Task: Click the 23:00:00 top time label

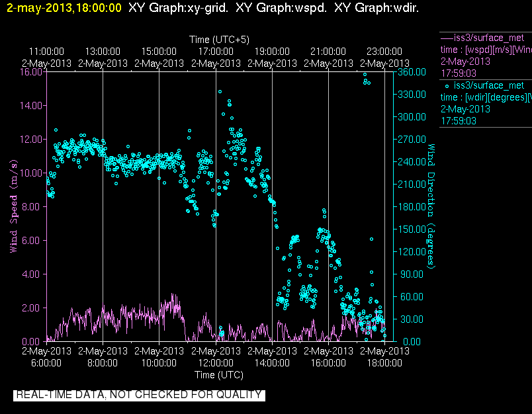Action: pyautogui.click(x=384, y=52)
